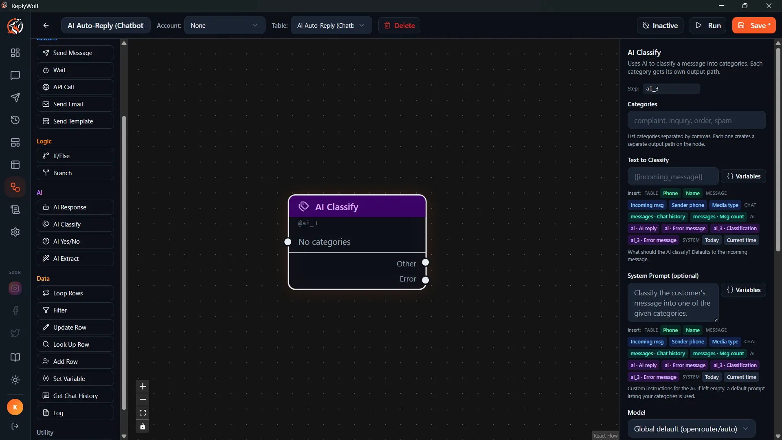Open the tables icon in sidebar
Screen dimensions: 782x440
point(15,165)
